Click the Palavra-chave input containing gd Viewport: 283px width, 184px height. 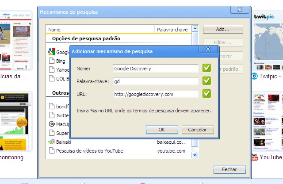tap(155, 81)
